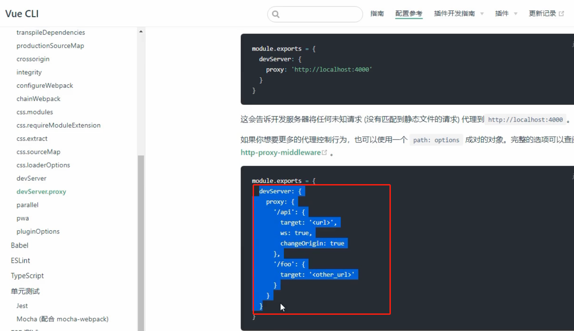Click the external-link icon after http-proxy-middleware
The height and width of the screenshot is (331, 574).
click(x=324, y=152)
